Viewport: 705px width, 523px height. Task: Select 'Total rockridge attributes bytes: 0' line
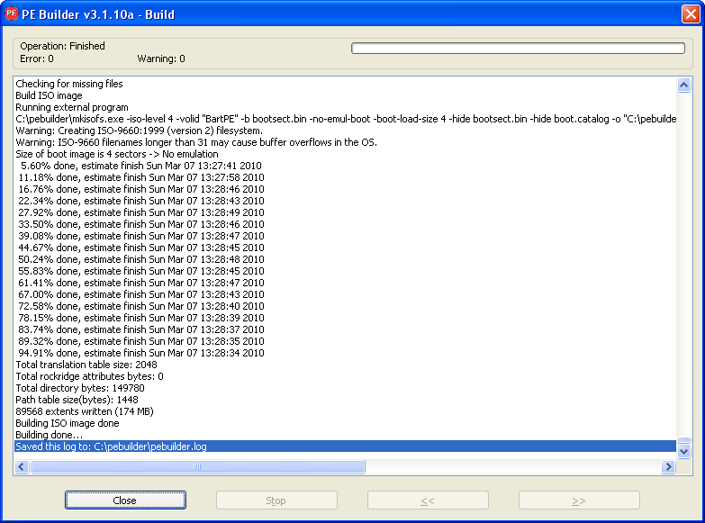[346, 376]
